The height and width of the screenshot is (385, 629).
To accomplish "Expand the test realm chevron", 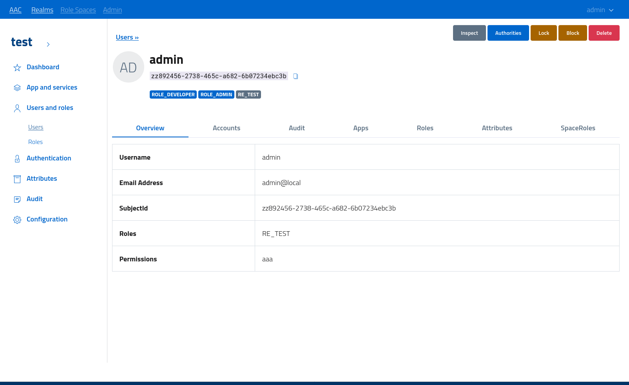I will [48, 45].
